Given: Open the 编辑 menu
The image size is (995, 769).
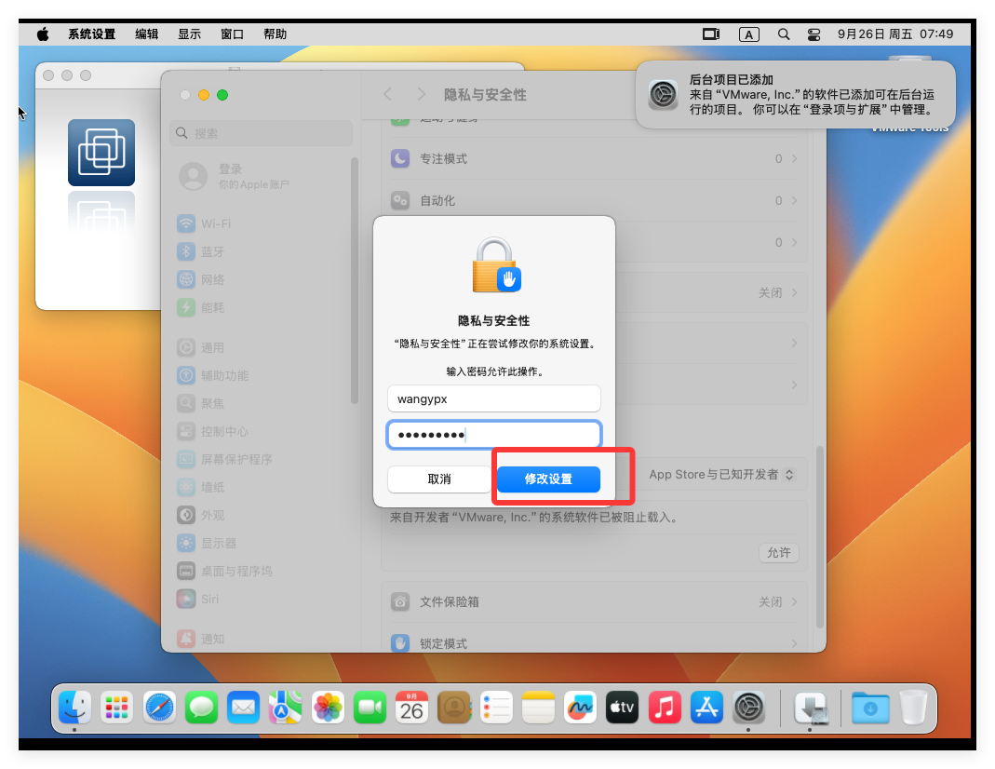Looking at the screenshot, I should tap(146, 34).
